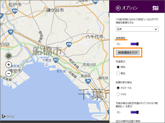Click the anchor icon at 千葉港
The height and width of the screenshot is (123, 165).
47,64
